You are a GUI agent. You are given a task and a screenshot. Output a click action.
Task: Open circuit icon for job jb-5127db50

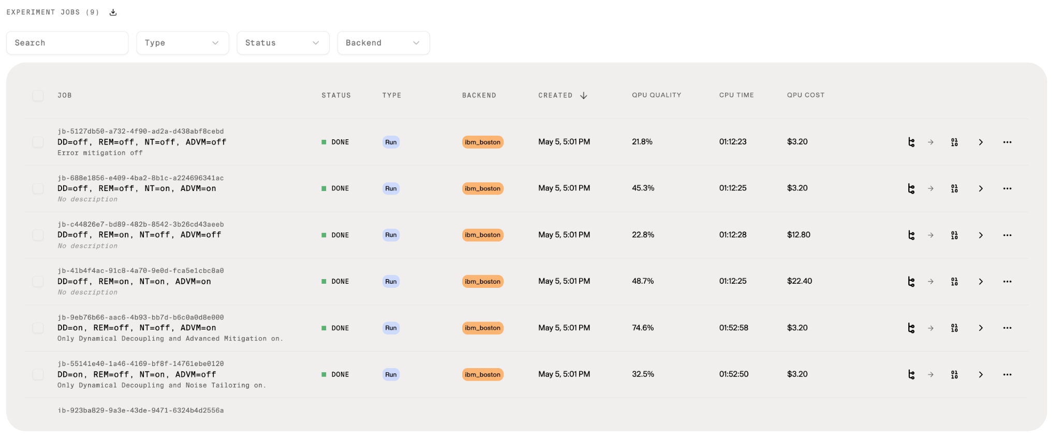[x=911, y=142]
